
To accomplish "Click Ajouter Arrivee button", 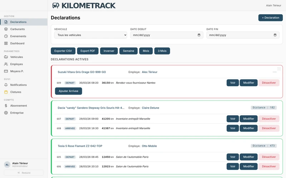I will click(68, 91).
